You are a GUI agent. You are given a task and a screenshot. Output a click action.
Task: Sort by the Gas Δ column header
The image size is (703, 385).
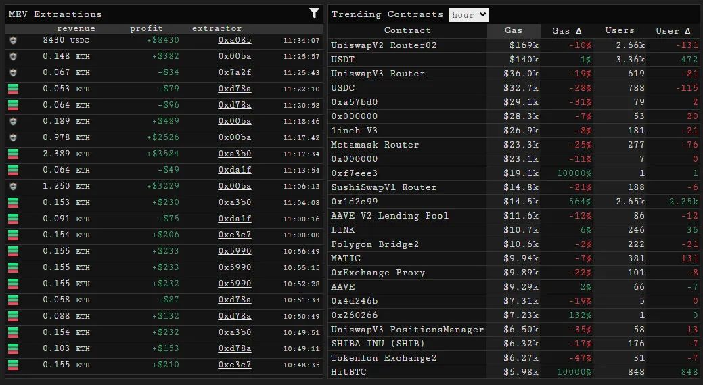pos(567,30)
